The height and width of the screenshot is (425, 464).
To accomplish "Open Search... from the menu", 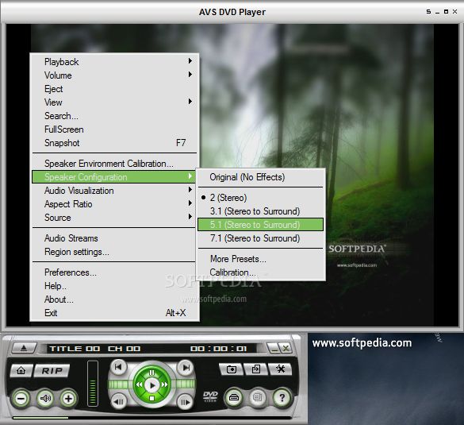I will (x=114, y=116).
